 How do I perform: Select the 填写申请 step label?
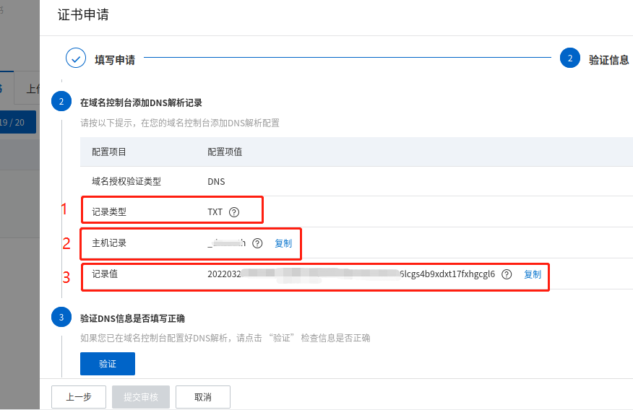point(115,60)
